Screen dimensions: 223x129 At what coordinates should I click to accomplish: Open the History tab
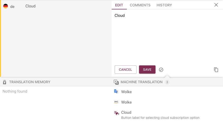tap(164, 5)
